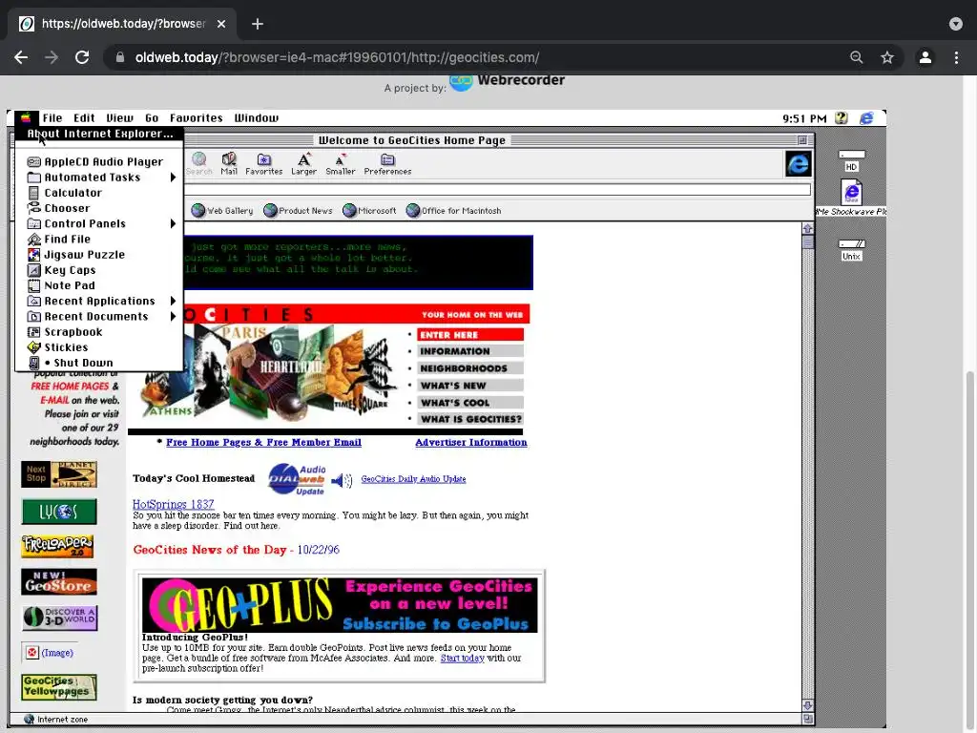The width and height of the screenshot is (977, 733).
Task: Launch Stickies from Apple menu
Action: pos(99,347)
